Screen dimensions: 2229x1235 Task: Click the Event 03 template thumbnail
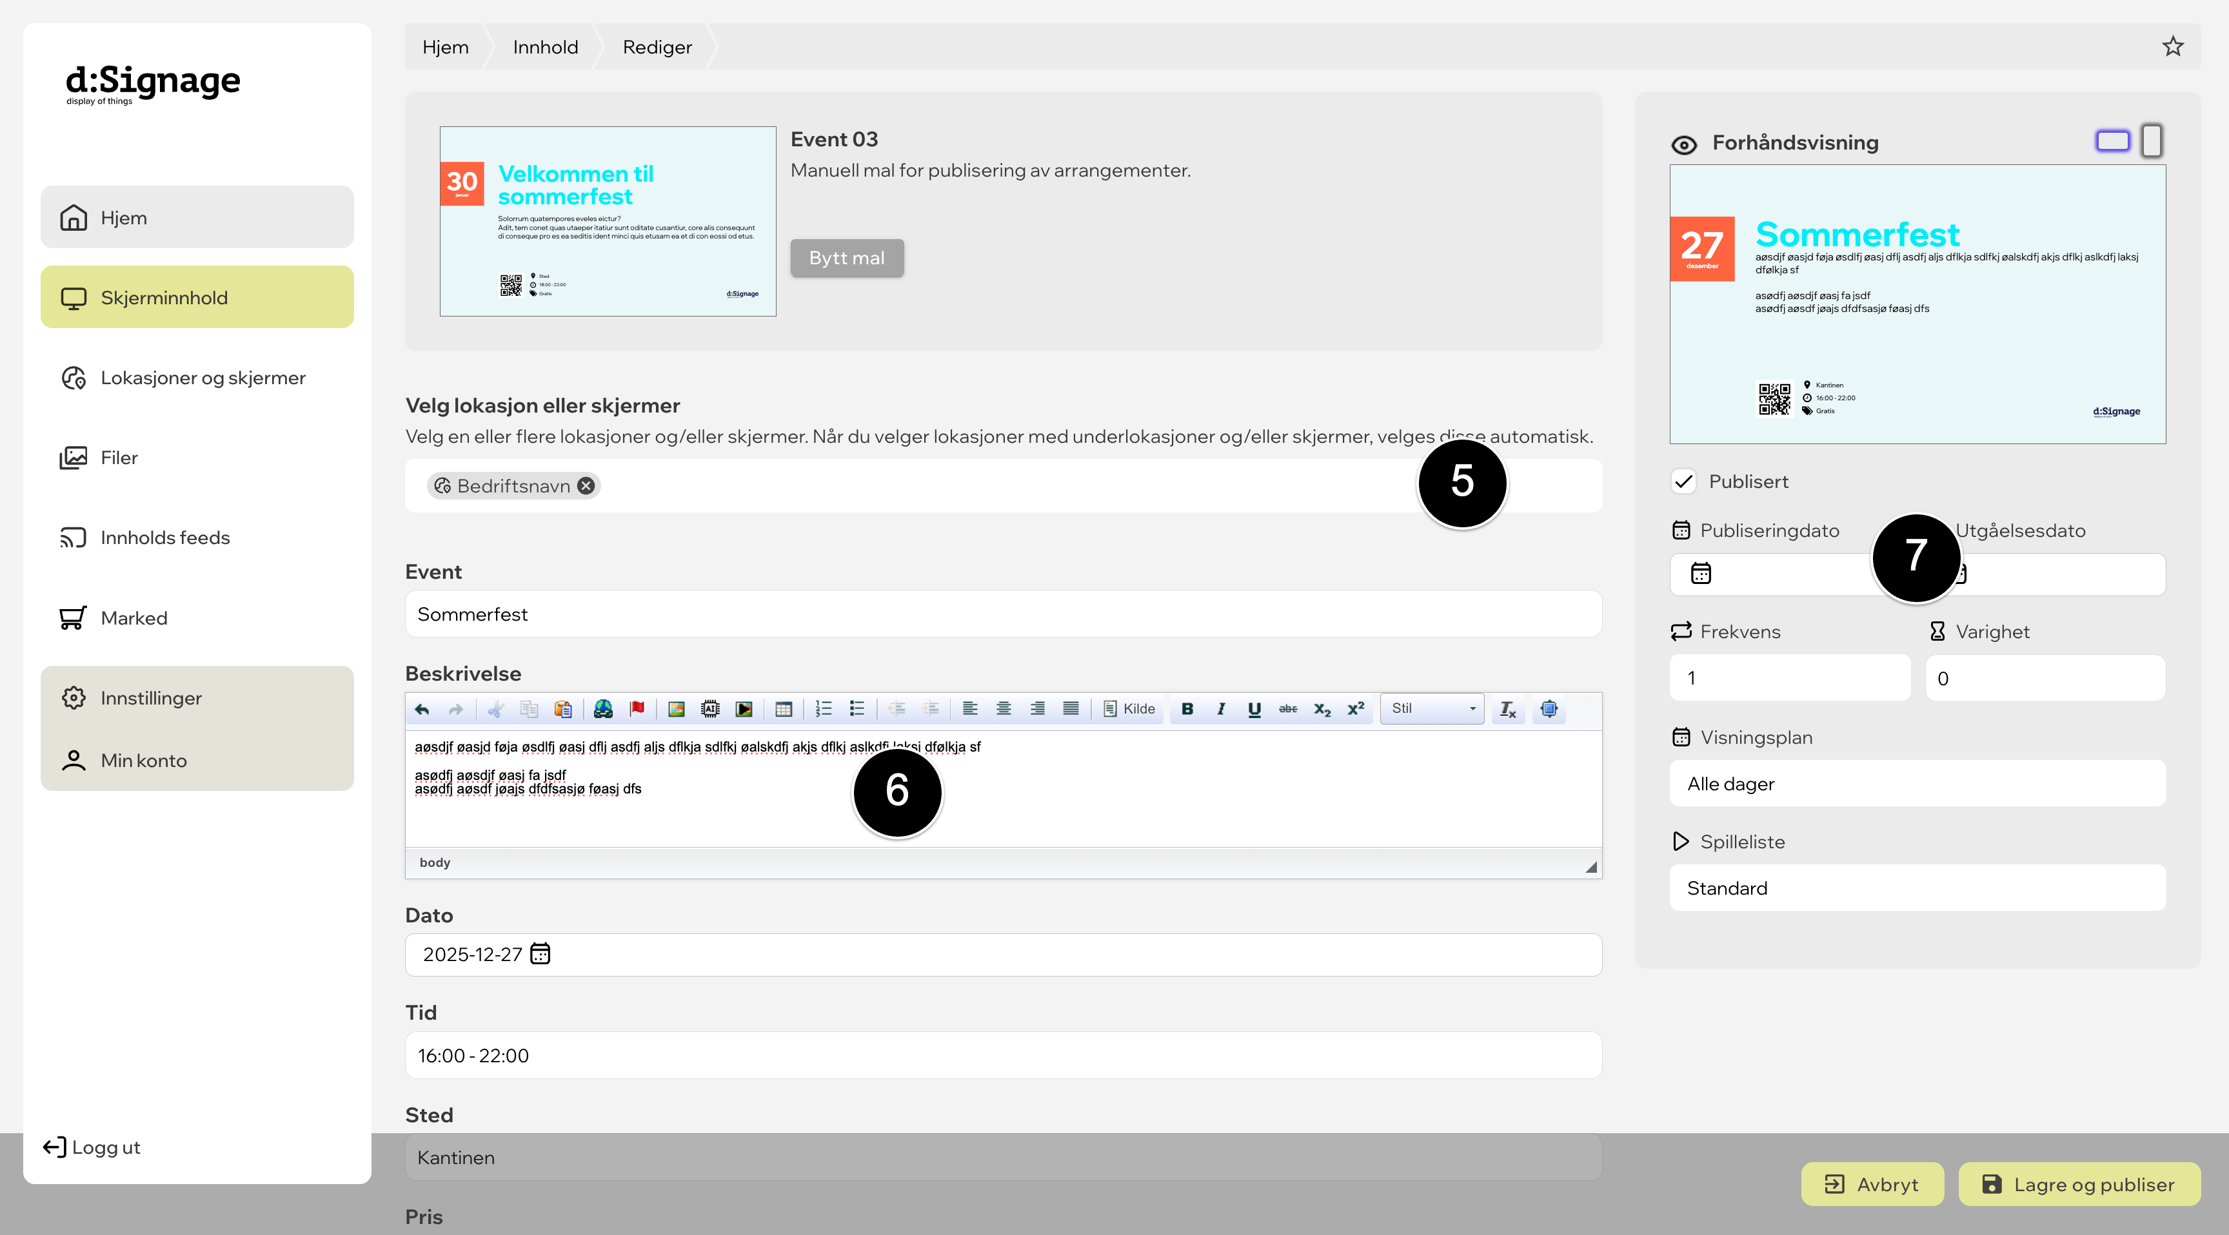[608, 221]
